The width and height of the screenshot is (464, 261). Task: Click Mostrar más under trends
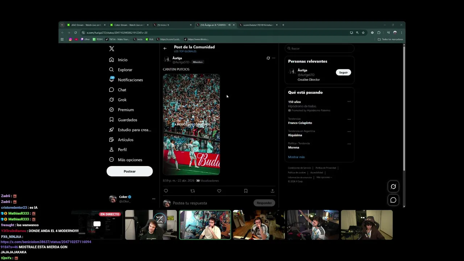coord(297,157)
